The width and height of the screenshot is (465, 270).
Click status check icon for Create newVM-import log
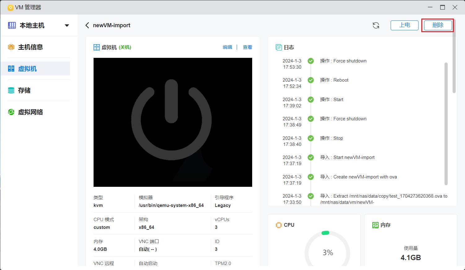click(311, 177)
